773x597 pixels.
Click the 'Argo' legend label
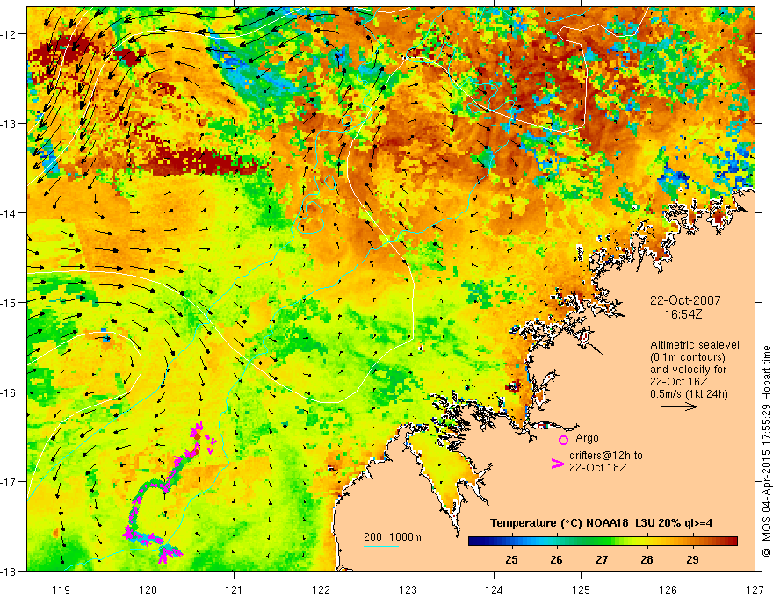pos(587,438)
